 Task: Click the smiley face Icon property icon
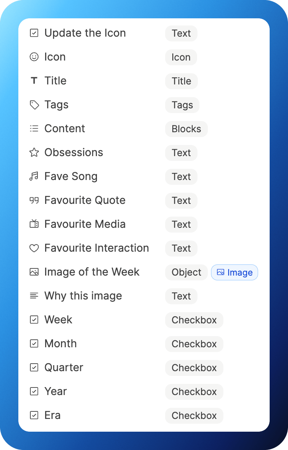[34, 57]
